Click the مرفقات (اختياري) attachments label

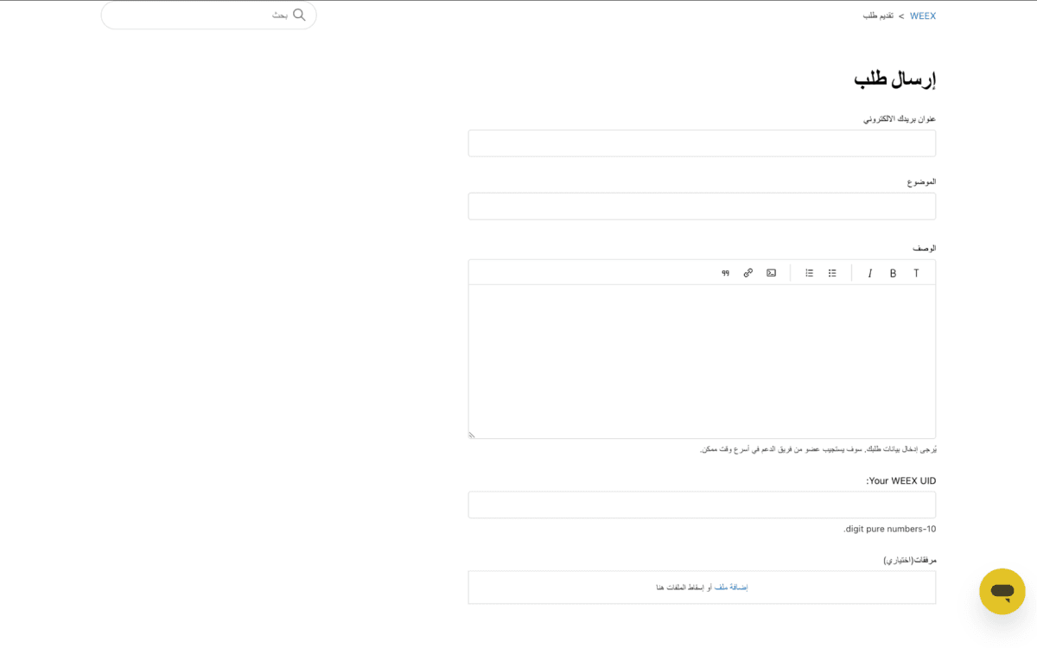click(910, 560)
